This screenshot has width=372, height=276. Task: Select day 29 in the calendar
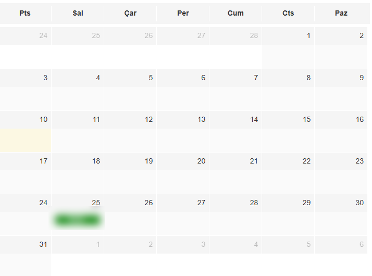306,203
